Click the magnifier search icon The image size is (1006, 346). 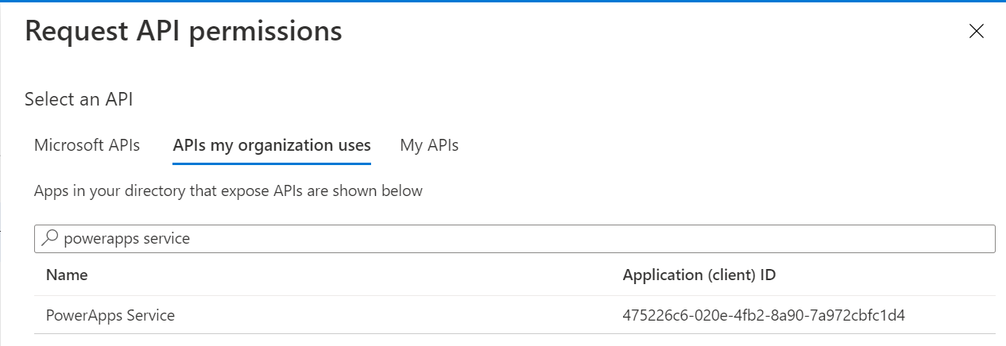50,238
